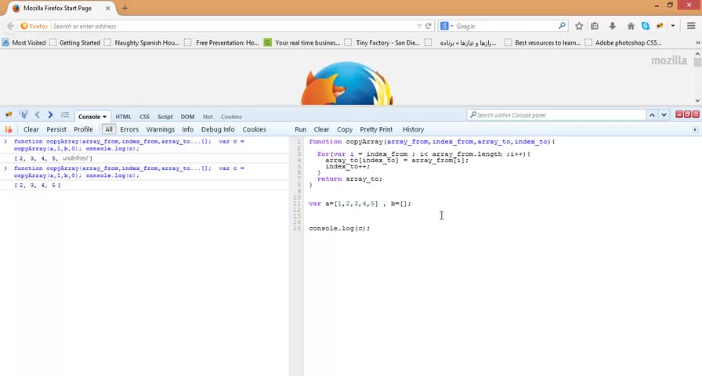Click Pretty Print in the command editor
The width and height of the screenshot is (702, 376).
click(376, 129)
